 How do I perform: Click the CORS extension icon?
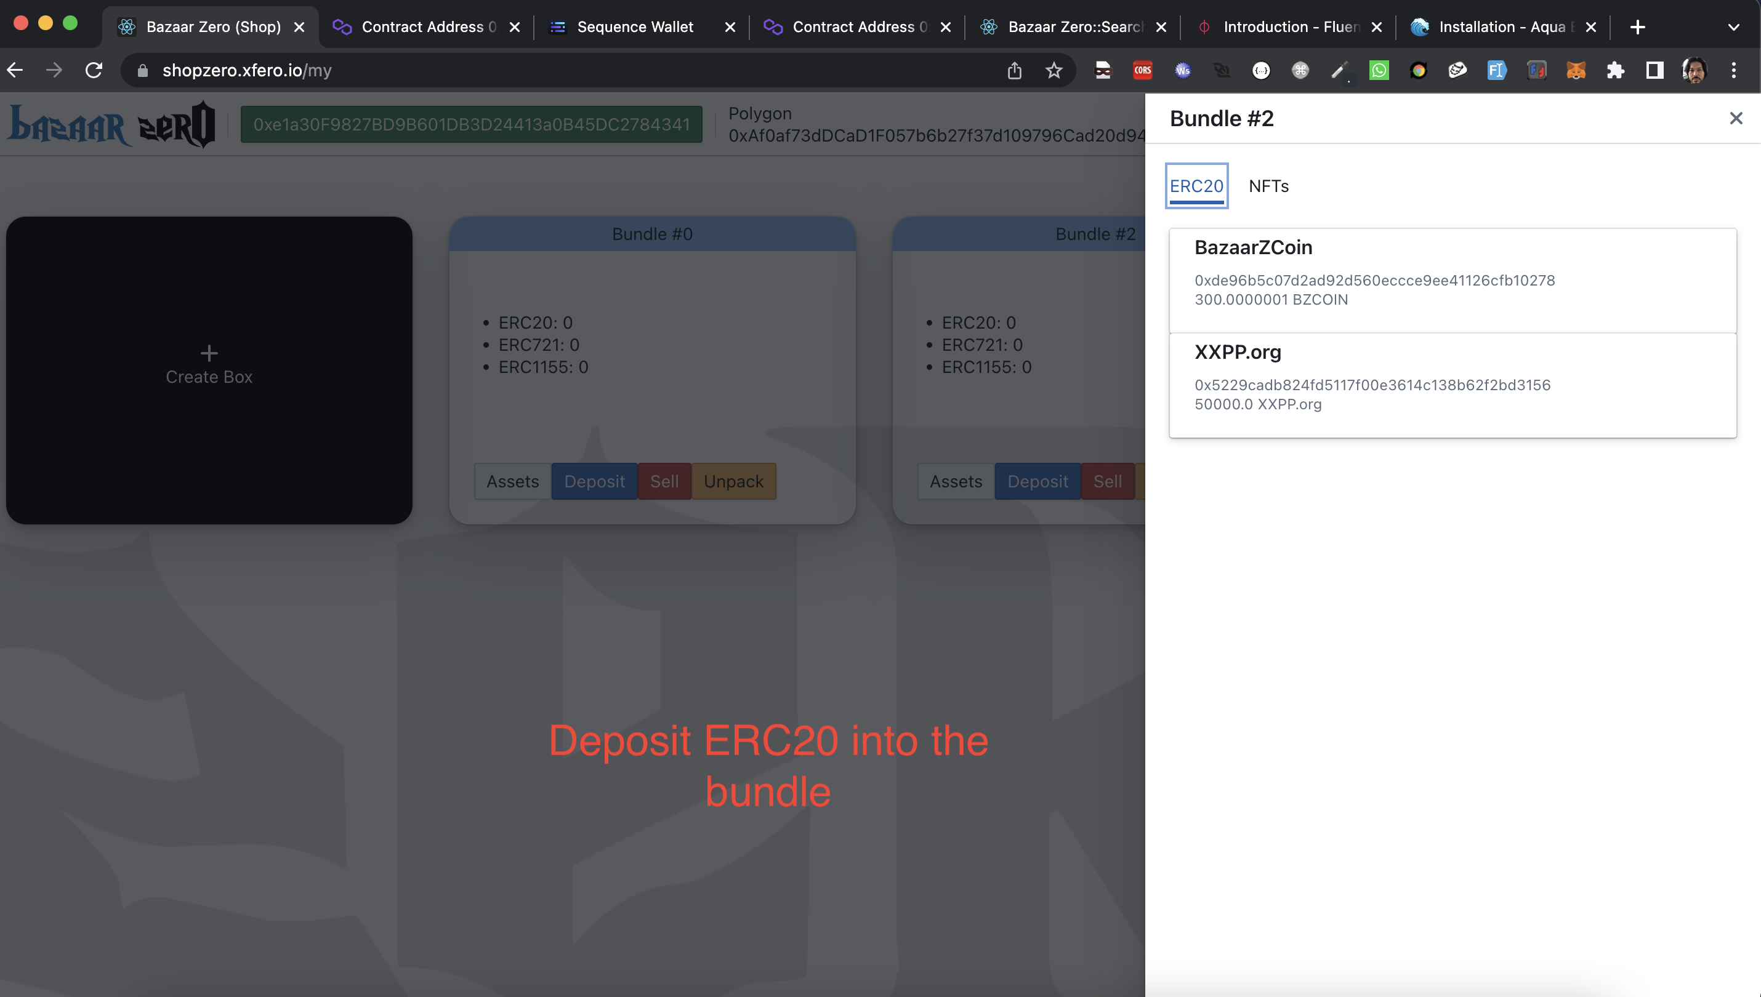(x=1142, y=70)
